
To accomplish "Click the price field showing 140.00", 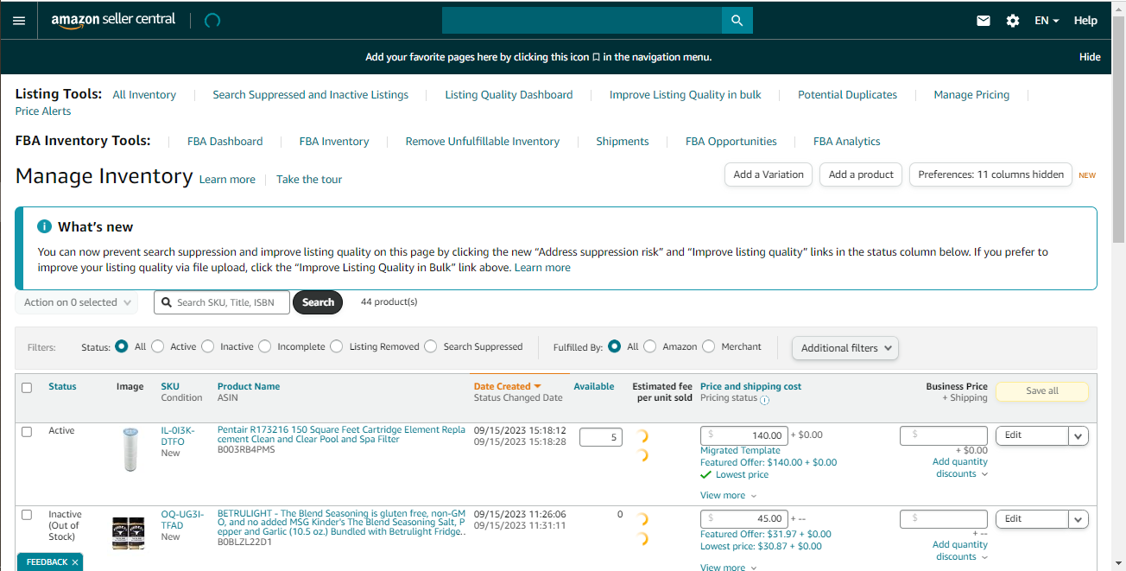I will tap(743, 435).
